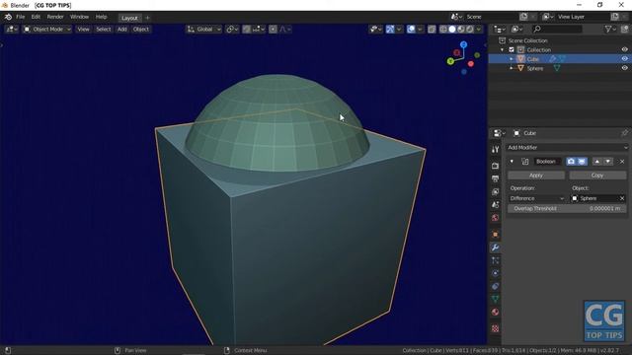
Task: Open the outliner display mode dropdown
Action: click(500, 30)
